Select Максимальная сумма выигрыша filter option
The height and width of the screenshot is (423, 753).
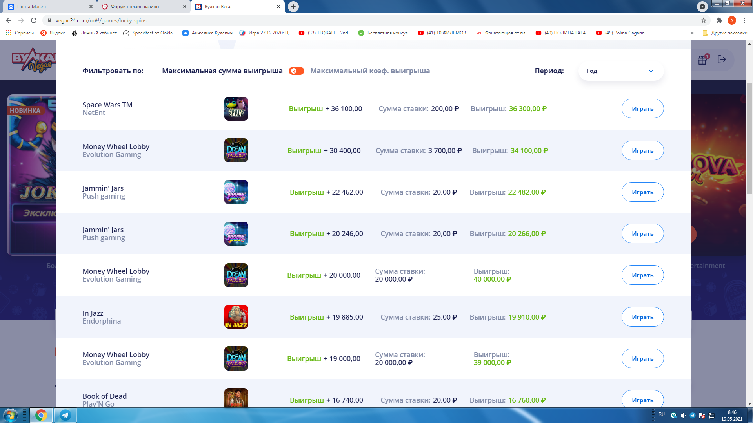(x=222, y=71)
